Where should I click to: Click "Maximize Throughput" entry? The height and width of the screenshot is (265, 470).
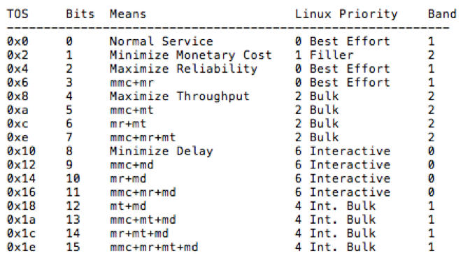coord(180,96)
